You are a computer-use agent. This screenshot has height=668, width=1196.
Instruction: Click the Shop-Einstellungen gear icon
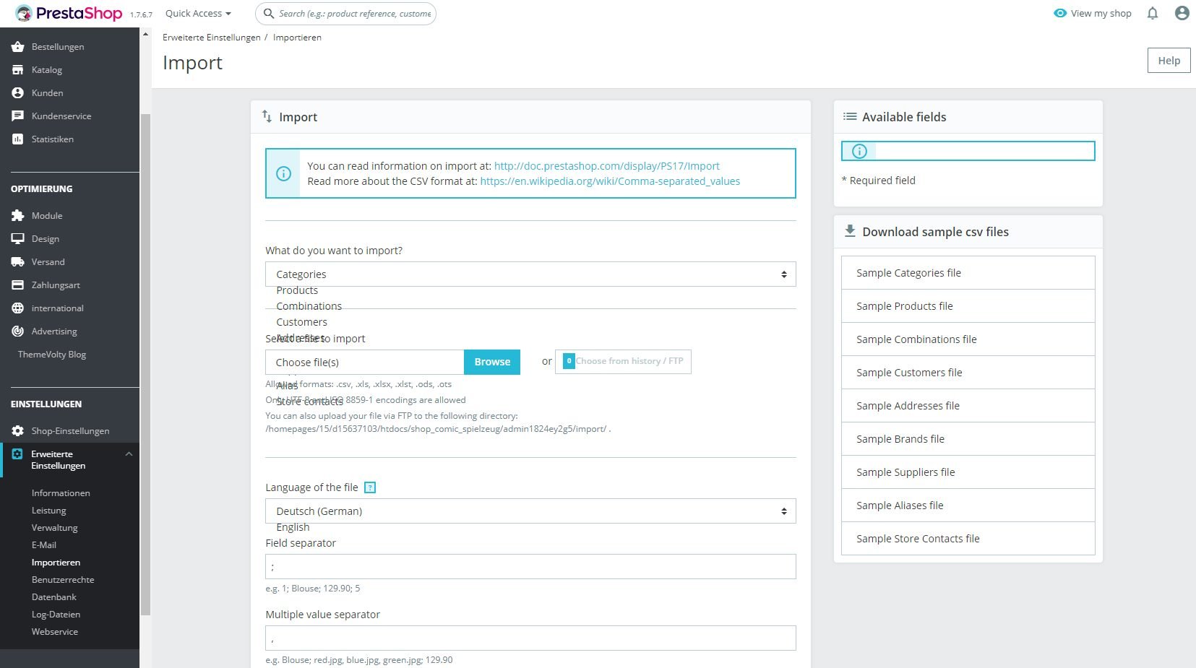18,431
